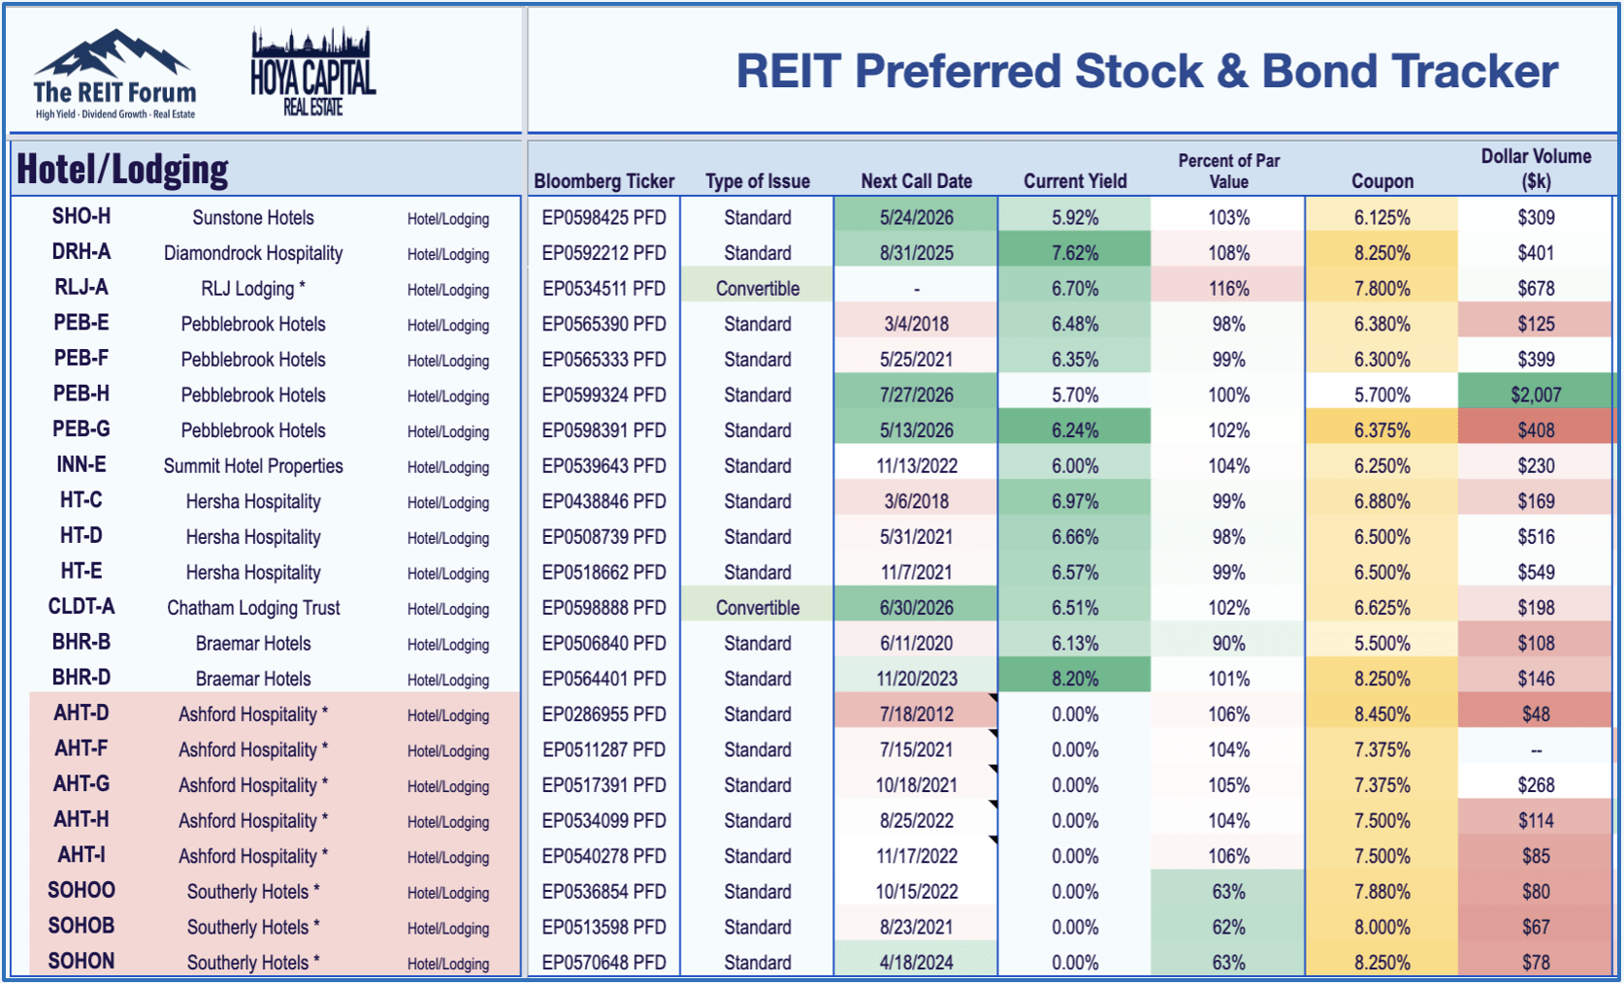This screenshot has height=983, width=1624.
Task: Select the SOHON ticker symbol
Action: (81, 962)
